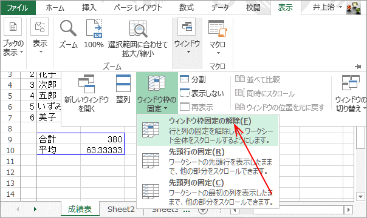Open the ページレイアウト tab
This screenshot has width=367, height=218.
tap(137, 8)
